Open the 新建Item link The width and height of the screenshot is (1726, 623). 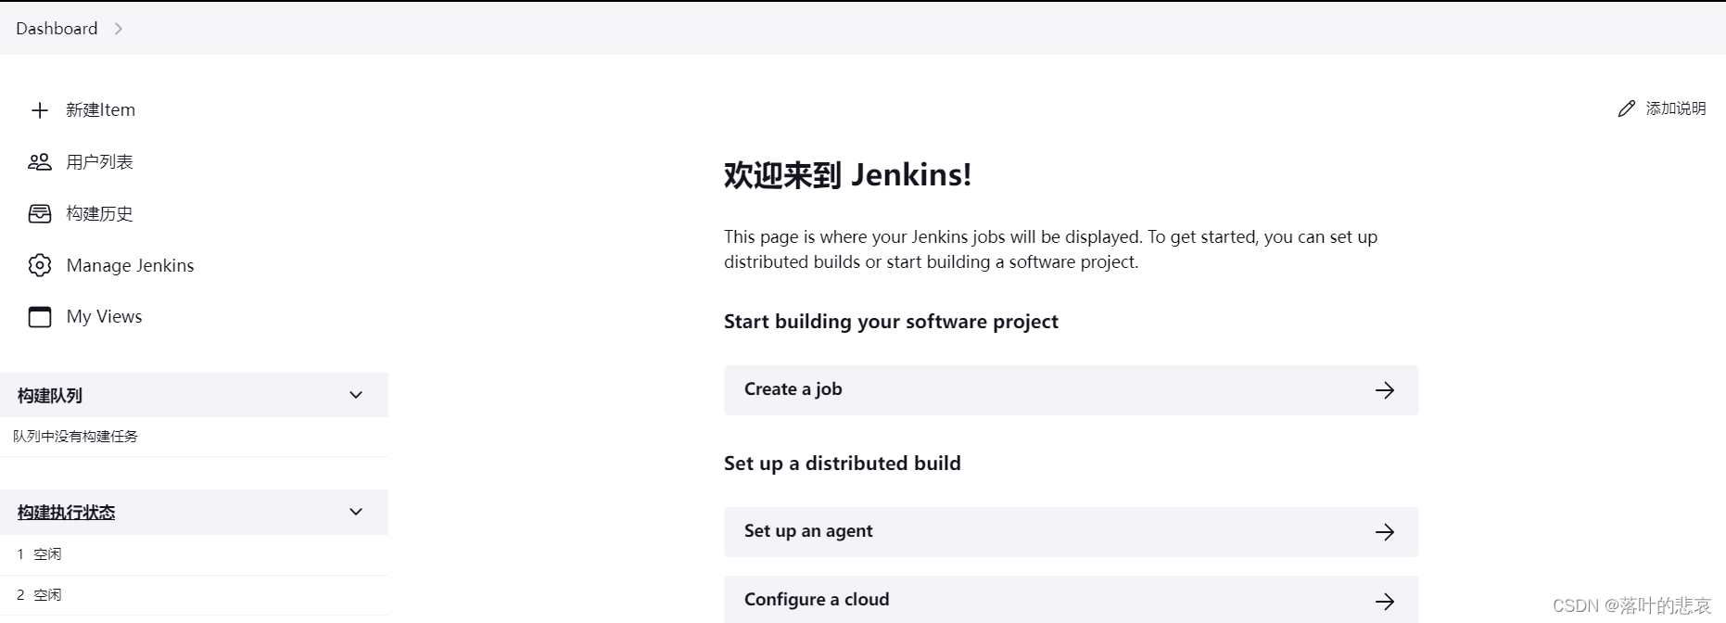[x=100, y=110]
